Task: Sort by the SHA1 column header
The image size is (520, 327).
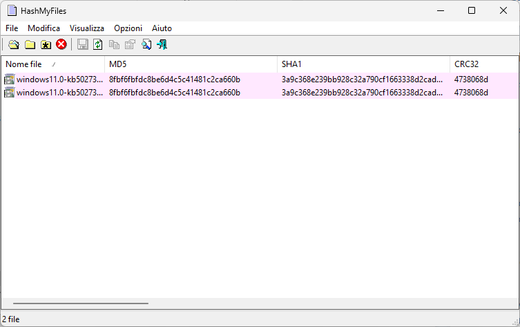Action: (363, 64)
